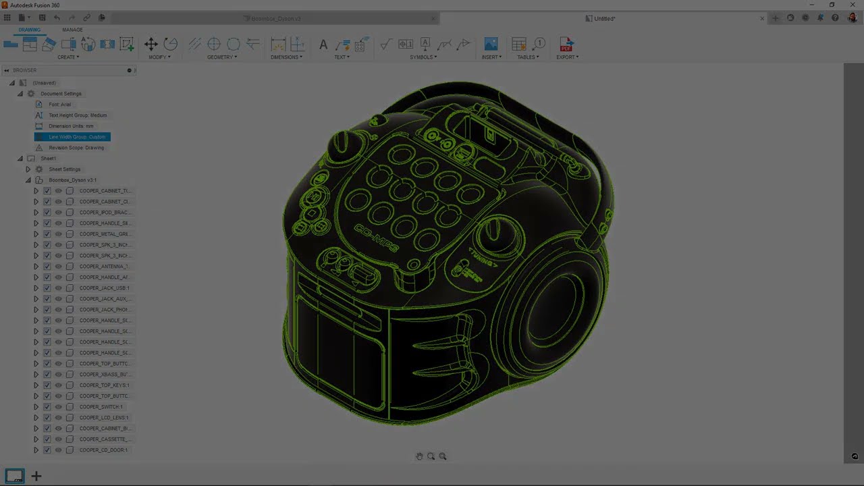
Task: Select the Centerline tool
Action: click(194, 45)
